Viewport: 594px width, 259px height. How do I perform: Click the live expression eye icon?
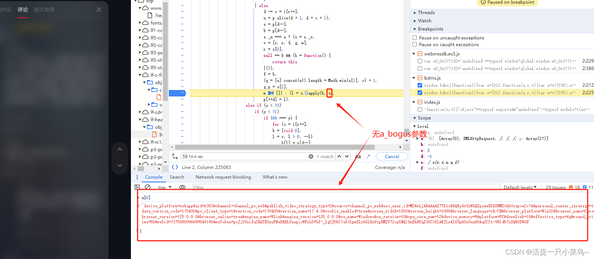click(x=182, y=187)
